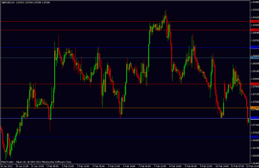Click the 1.56885 price axis label

255,140
